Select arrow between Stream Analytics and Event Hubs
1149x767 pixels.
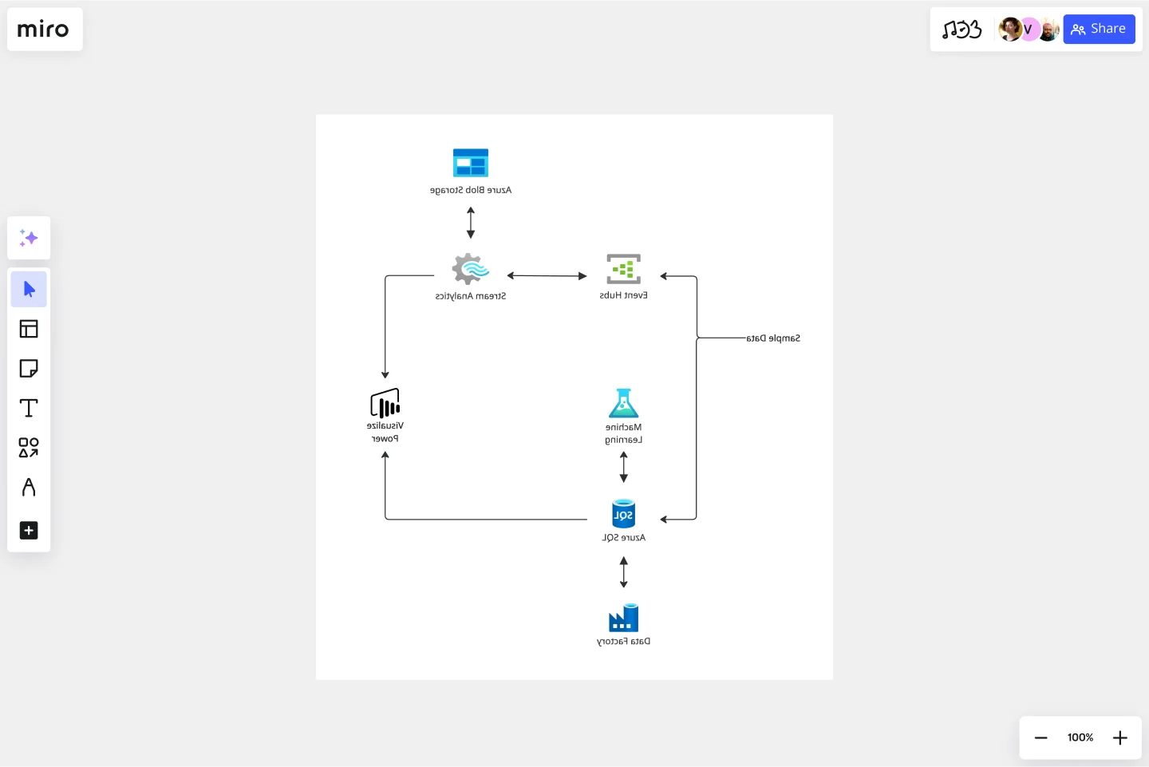pos(547,275)
